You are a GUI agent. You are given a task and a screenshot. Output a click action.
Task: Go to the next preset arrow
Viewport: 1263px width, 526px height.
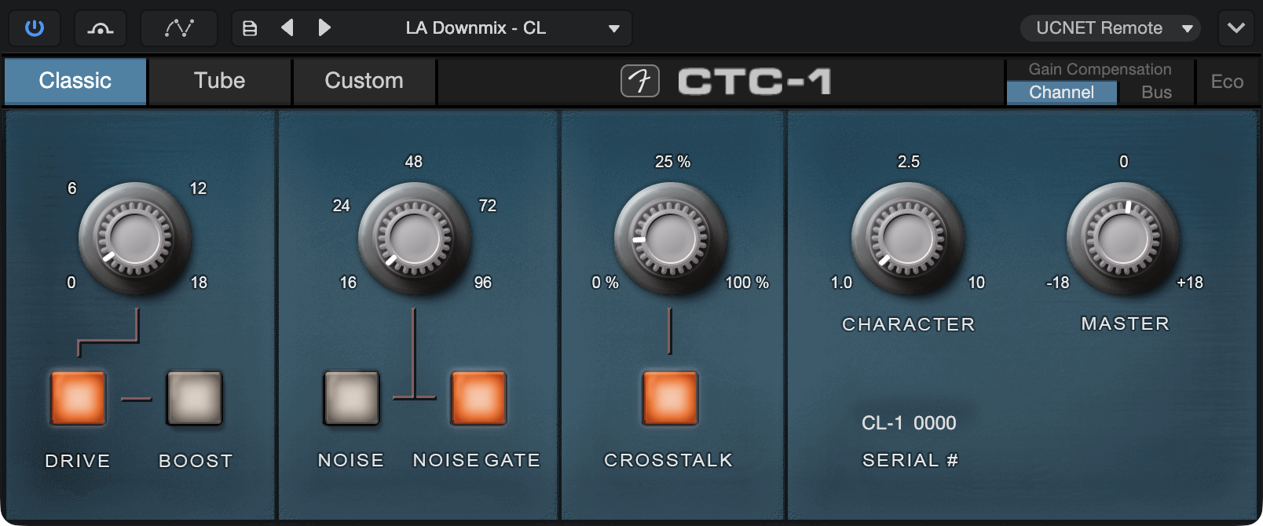324,28
